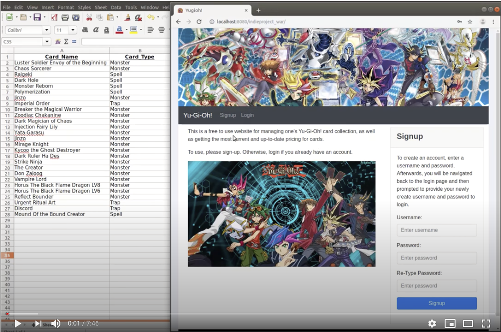
Task: Click the Enter username field
Action: coord(437,230)
